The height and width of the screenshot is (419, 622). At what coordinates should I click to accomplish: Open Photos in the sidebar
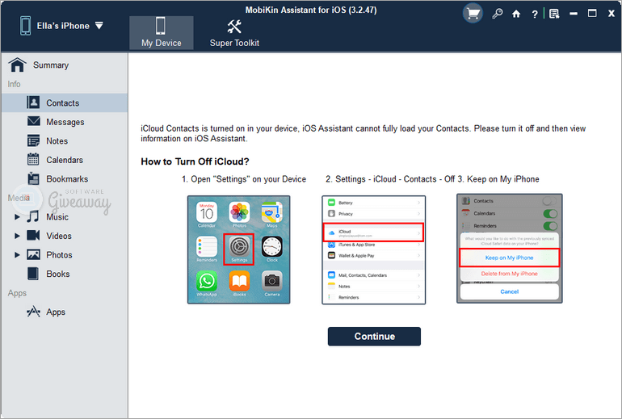pos(65,255)
